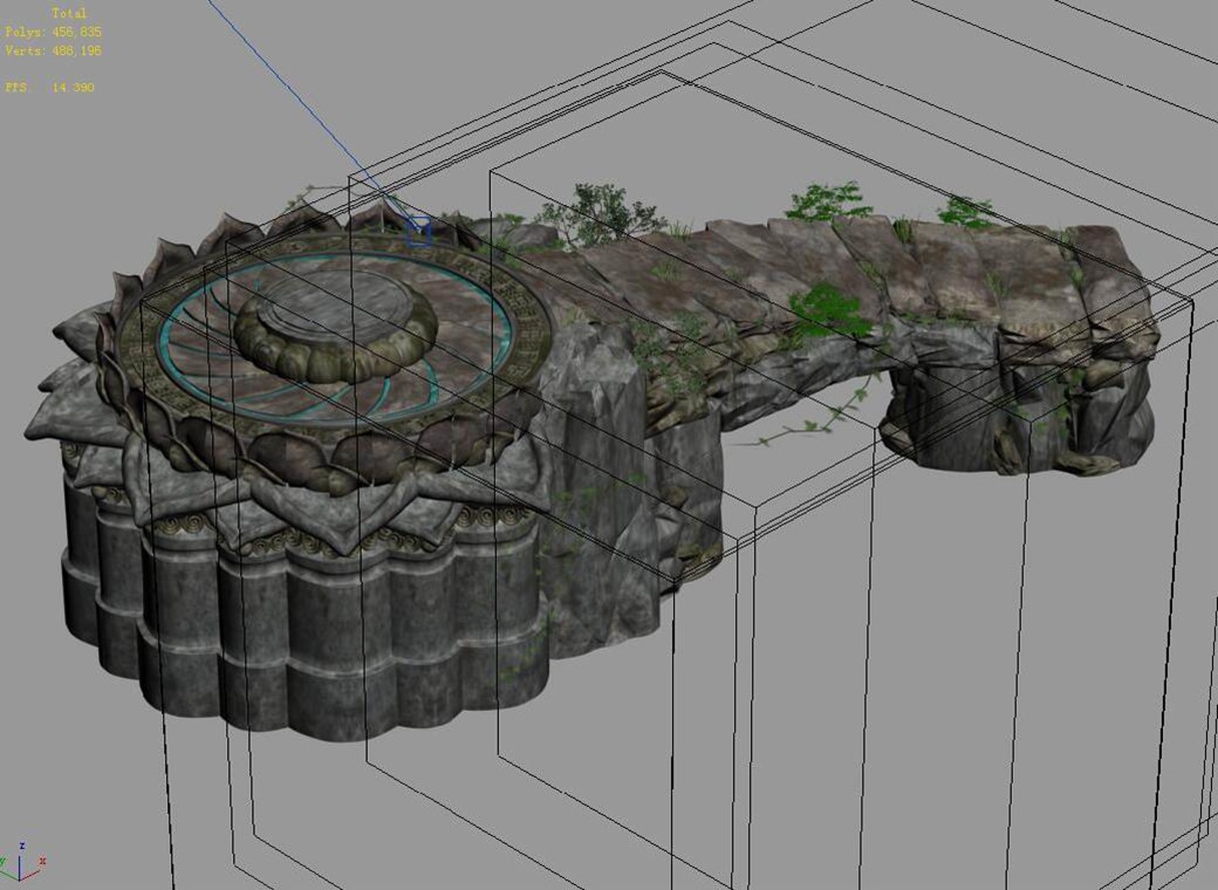This screenshot has width=1218, height=890.
Task: Click the "FPS: 14.390" readout
Action: click(50, 87)
